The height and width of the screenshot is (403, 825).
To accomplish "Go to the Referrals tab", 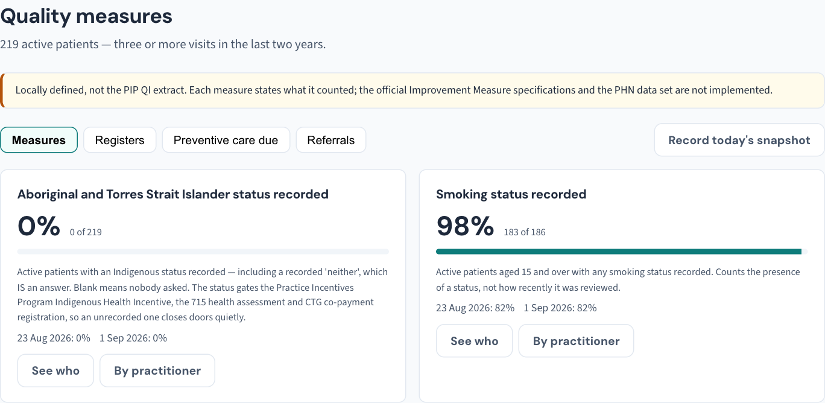I will [330, 140].
